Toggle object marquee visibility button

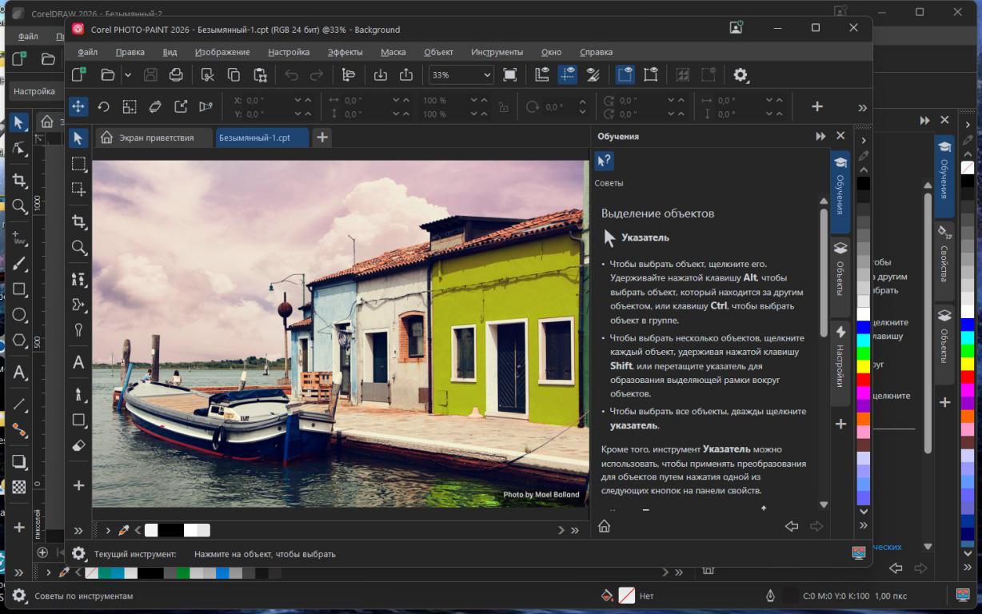[x=625, y=74]
